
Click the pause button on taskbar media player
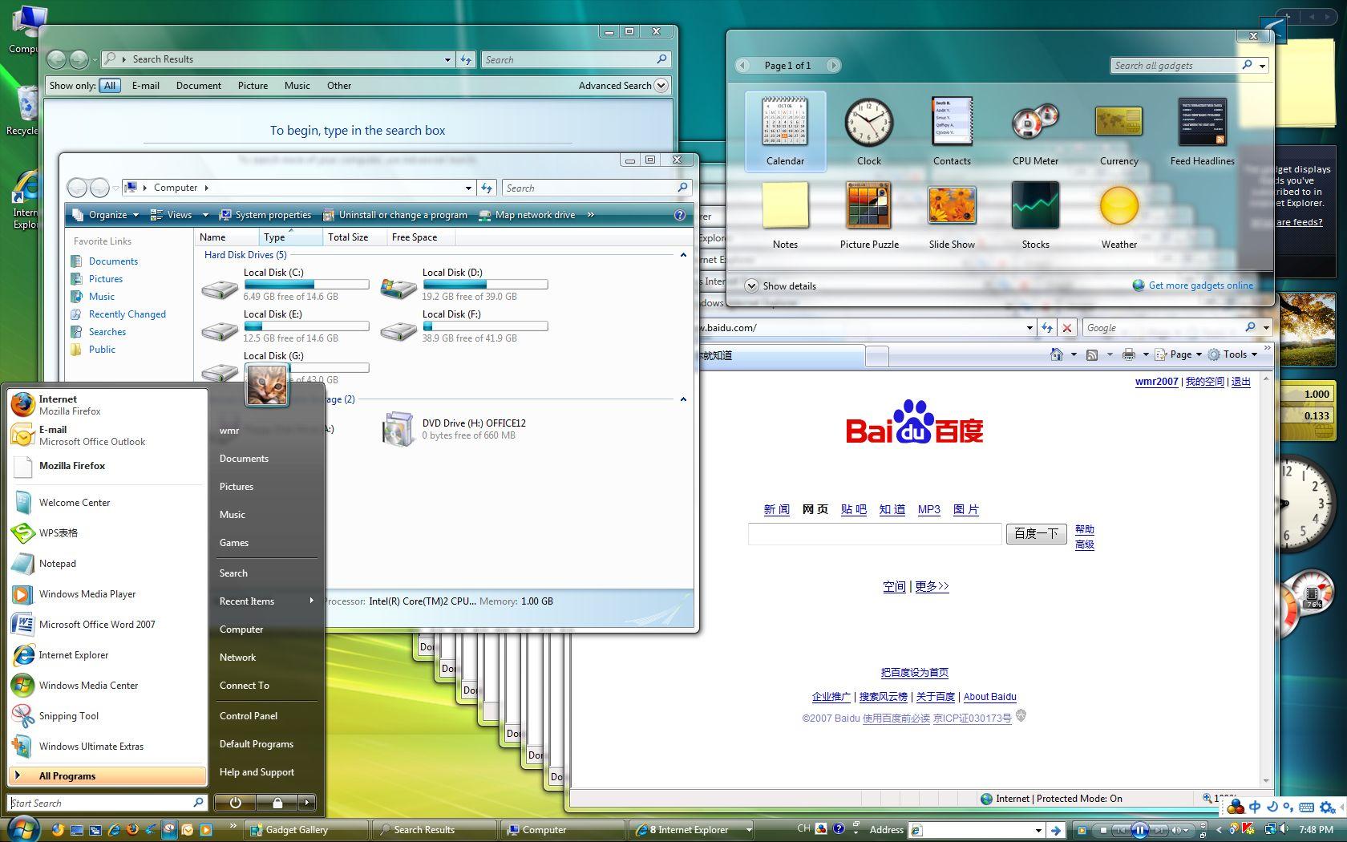(x=1139, y=830)
